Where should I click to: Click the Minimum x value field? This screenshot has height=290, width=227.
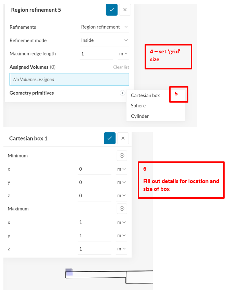coord(94,169)
